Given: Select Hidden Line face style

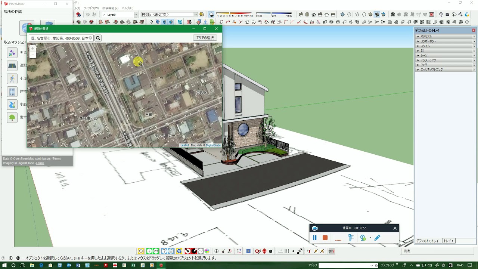Looking at the screenshot, I should (364, 15).
